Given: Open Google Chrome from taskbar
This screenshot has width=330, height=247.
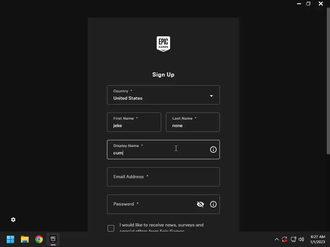Looking at the screenshot, I should click(39, 239).
